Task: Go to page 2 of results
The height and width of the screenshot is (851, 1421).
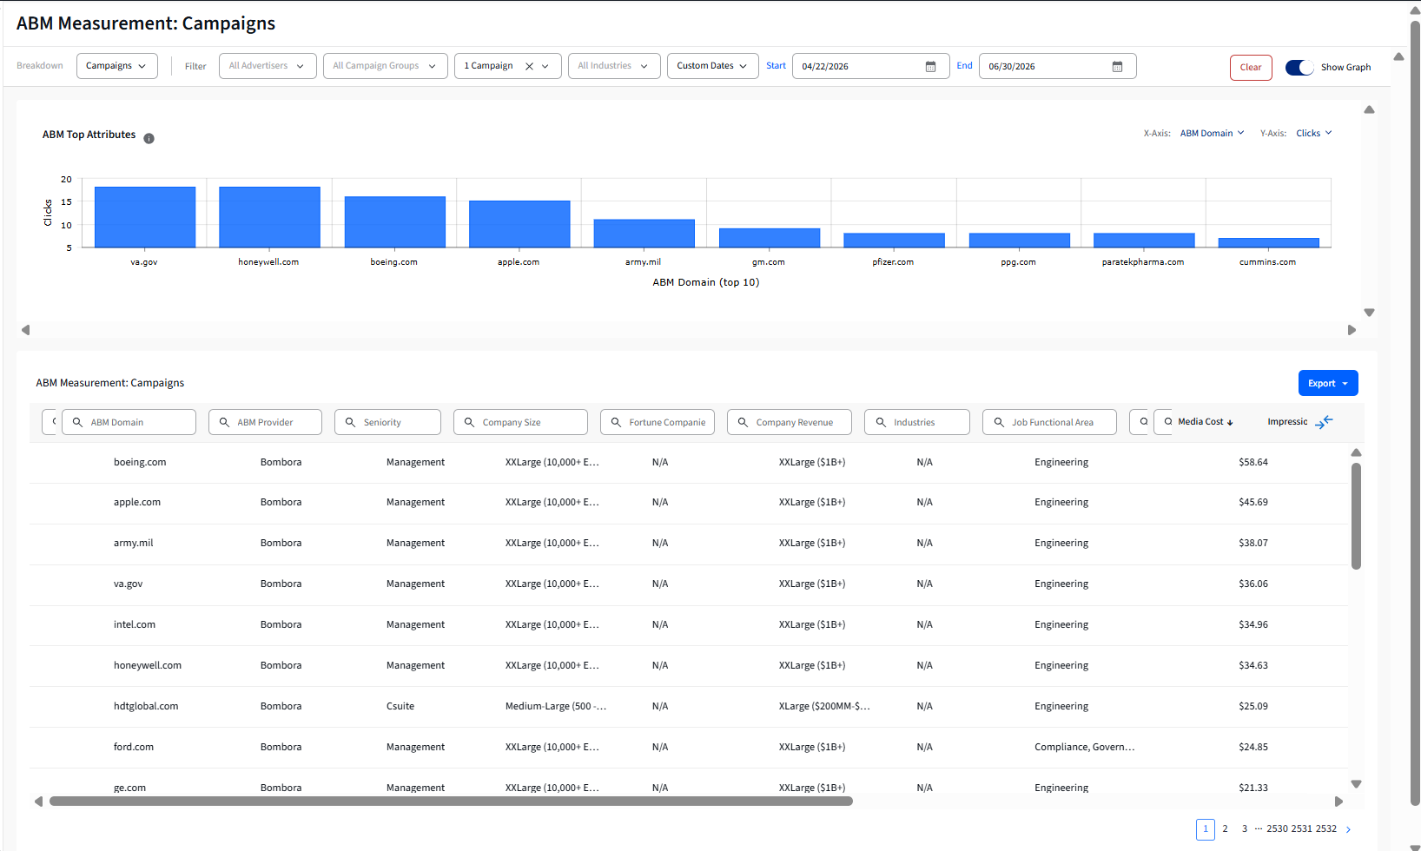Action: click(x=1225, y=829)
